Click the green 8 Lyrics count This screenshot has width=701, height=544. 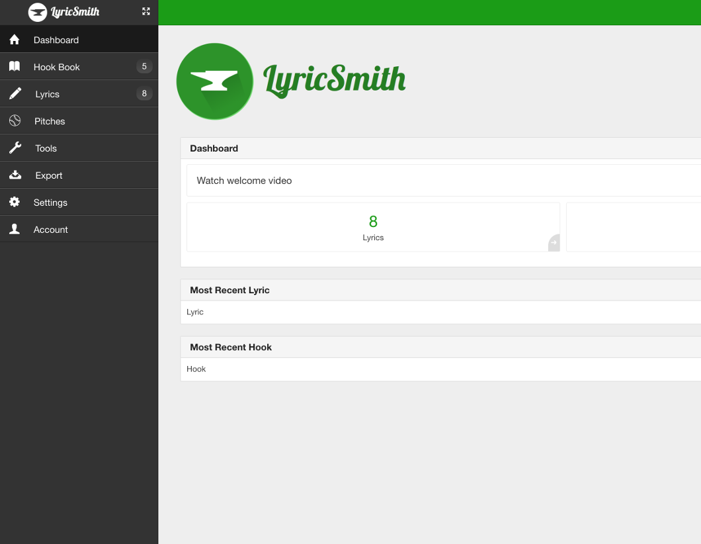coord(373,222)
